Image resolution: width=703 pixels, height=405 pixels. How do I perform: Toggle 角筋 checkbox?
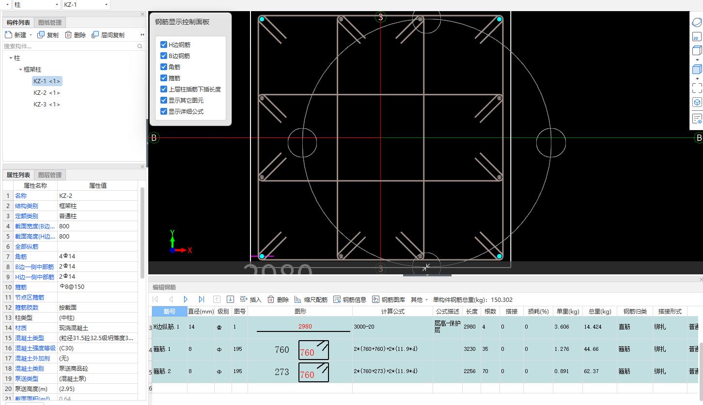click(x=164, y=67)
